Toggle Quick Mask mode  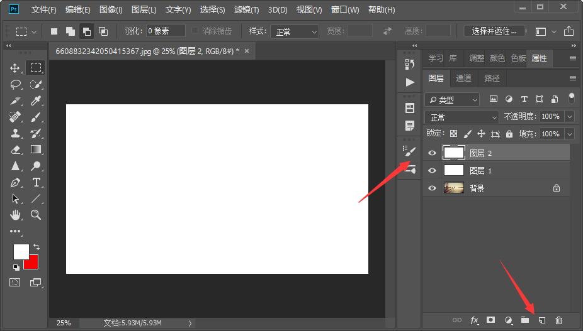click(15, 283)
